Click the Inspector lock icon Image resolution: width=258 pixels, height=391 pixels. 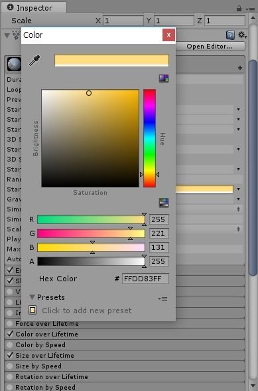[x=239, y=9]
